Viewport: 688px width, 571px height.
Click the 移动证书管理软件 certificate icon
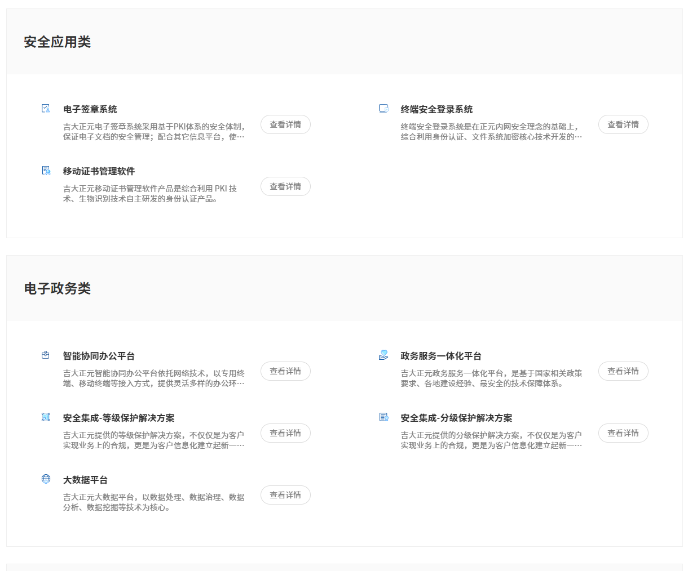46,170
